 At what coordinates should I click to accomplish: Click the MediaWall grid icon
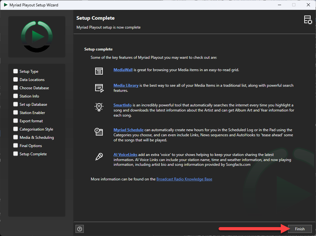click(x=99, y=71)
